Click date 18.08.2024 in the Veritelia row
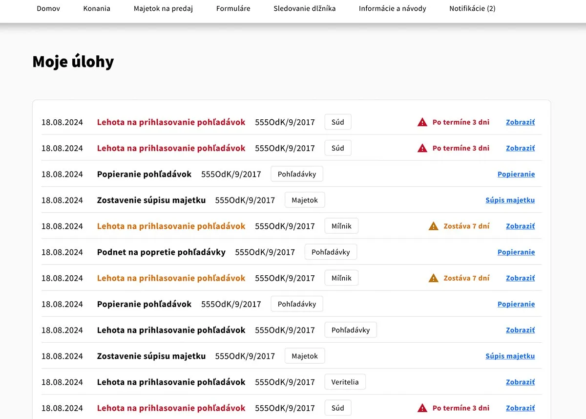The image size is (586, 419). pyautogui.click(x=62, y=382)
